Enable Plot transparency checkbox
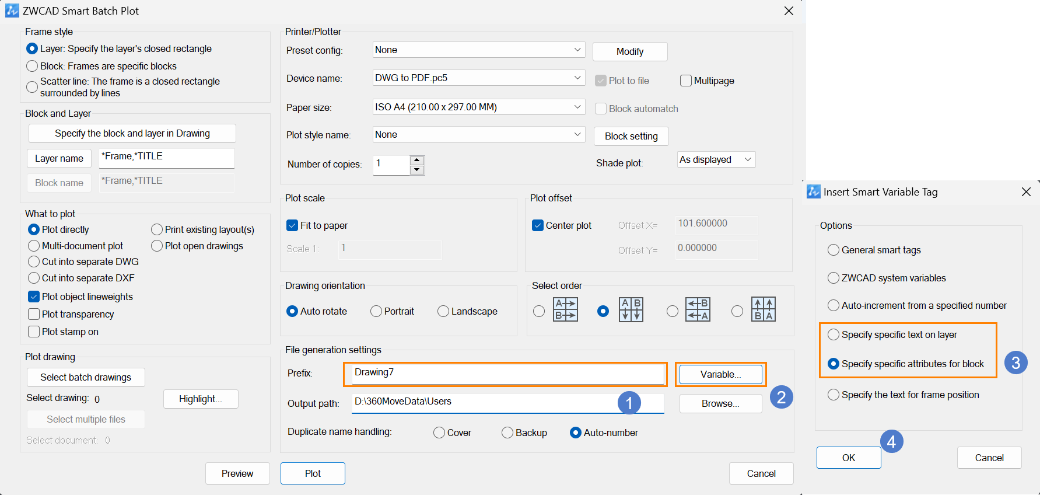Screen dimensions: 1040x495 tap(34, 314)
